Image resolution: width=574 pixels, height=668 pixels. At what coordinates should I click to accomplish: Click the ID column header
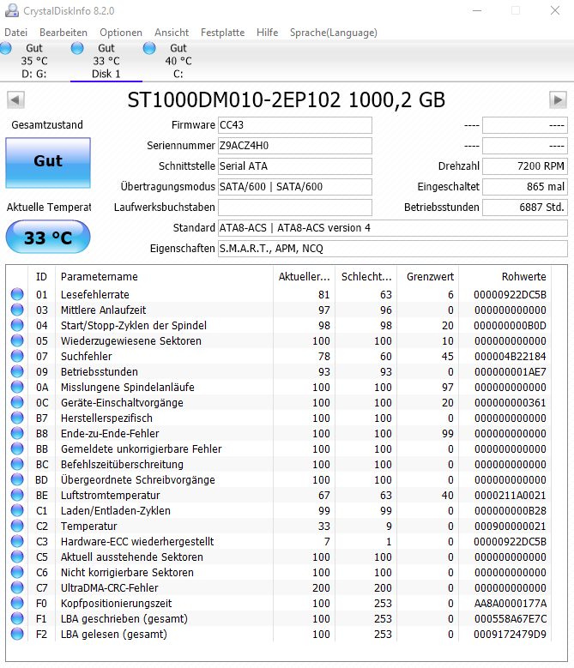pos(41,277)
